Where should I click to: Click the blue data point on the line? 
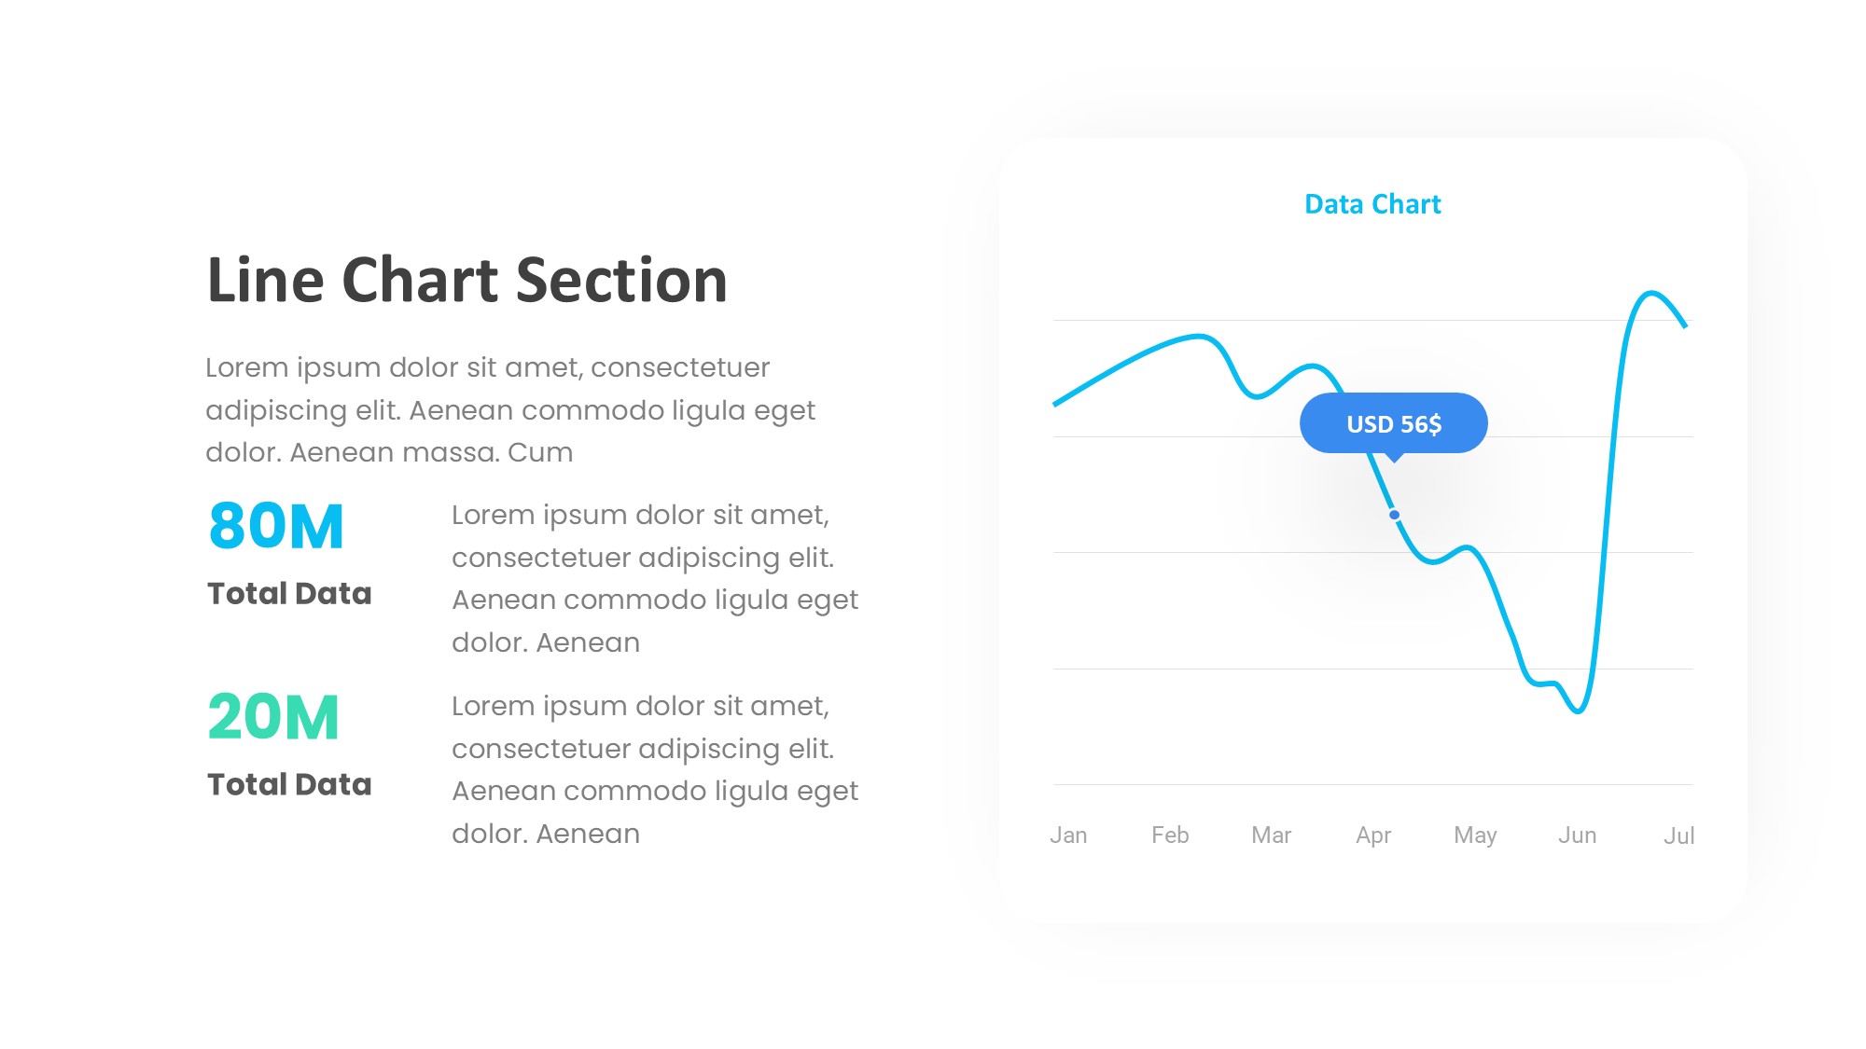click(1394, 515)
